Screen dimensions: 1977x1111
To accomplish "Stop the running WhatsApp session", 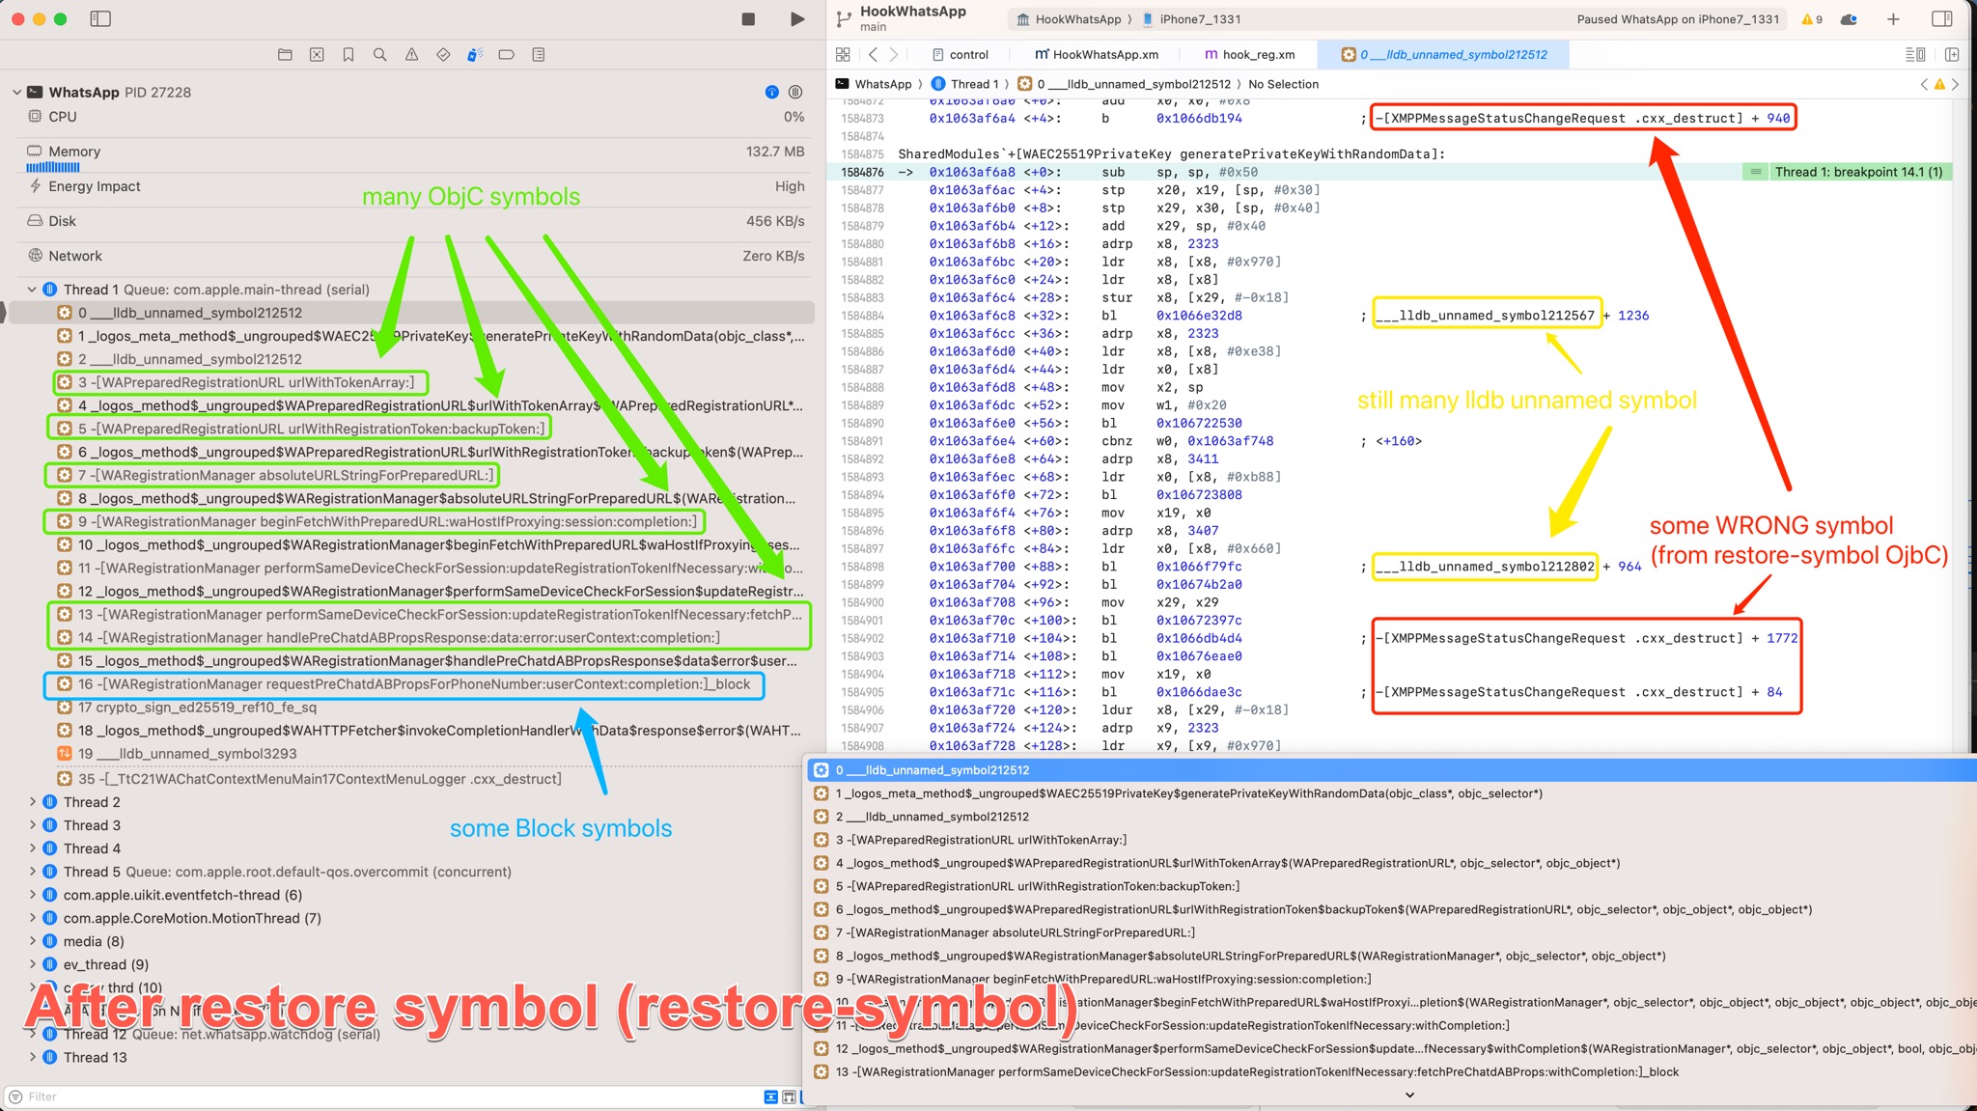I will 748,18.
